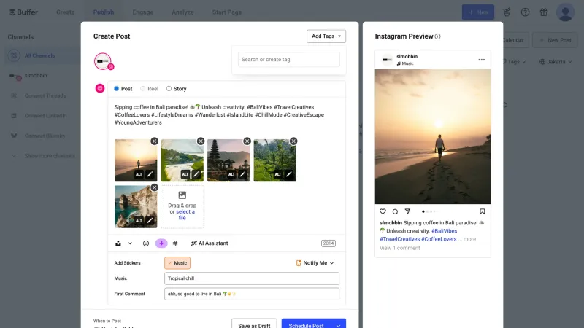Image resolution: width=584 pixels, height=328 pixels.
Task: Click the share icon in Instagram preview
Action: [407, 211]
